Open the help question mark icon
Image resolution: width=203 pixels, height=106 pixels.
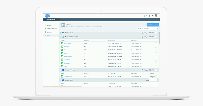147,16
